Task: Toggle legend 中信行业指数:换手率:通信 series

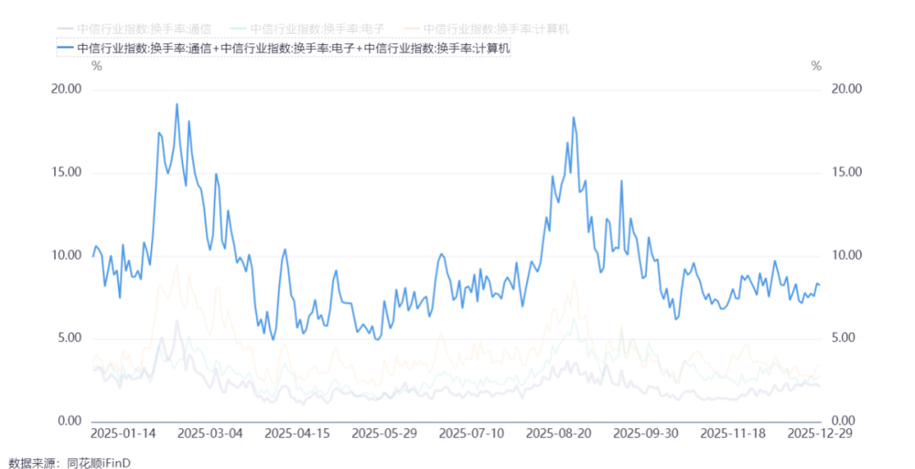Action: 134,29
